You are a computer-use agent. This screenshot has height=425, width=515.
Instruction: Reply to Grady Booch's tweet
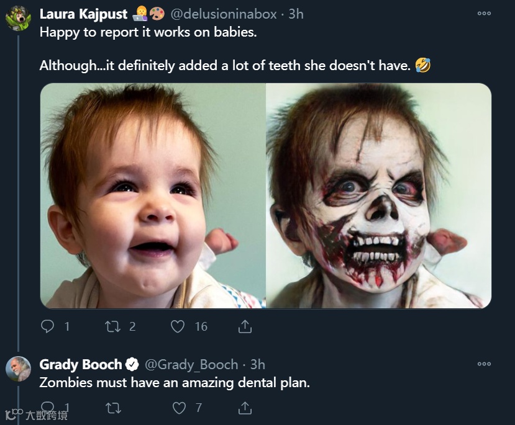[x=48, y=408]
